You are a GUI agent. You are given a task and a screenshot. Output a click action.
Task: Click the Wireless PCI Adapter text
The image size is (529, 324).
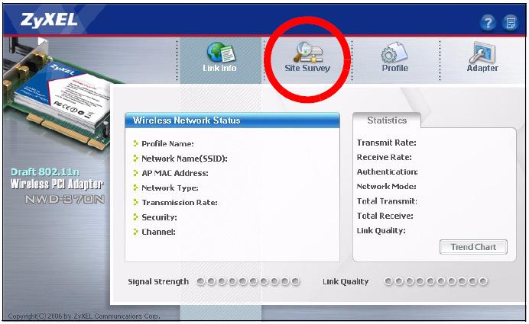coord(57,184)
